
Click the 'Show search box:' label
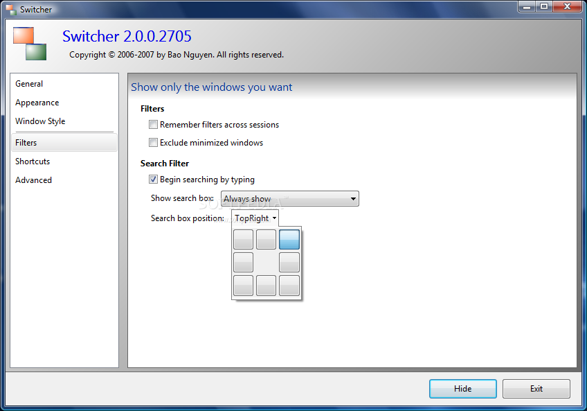[182, 198]
